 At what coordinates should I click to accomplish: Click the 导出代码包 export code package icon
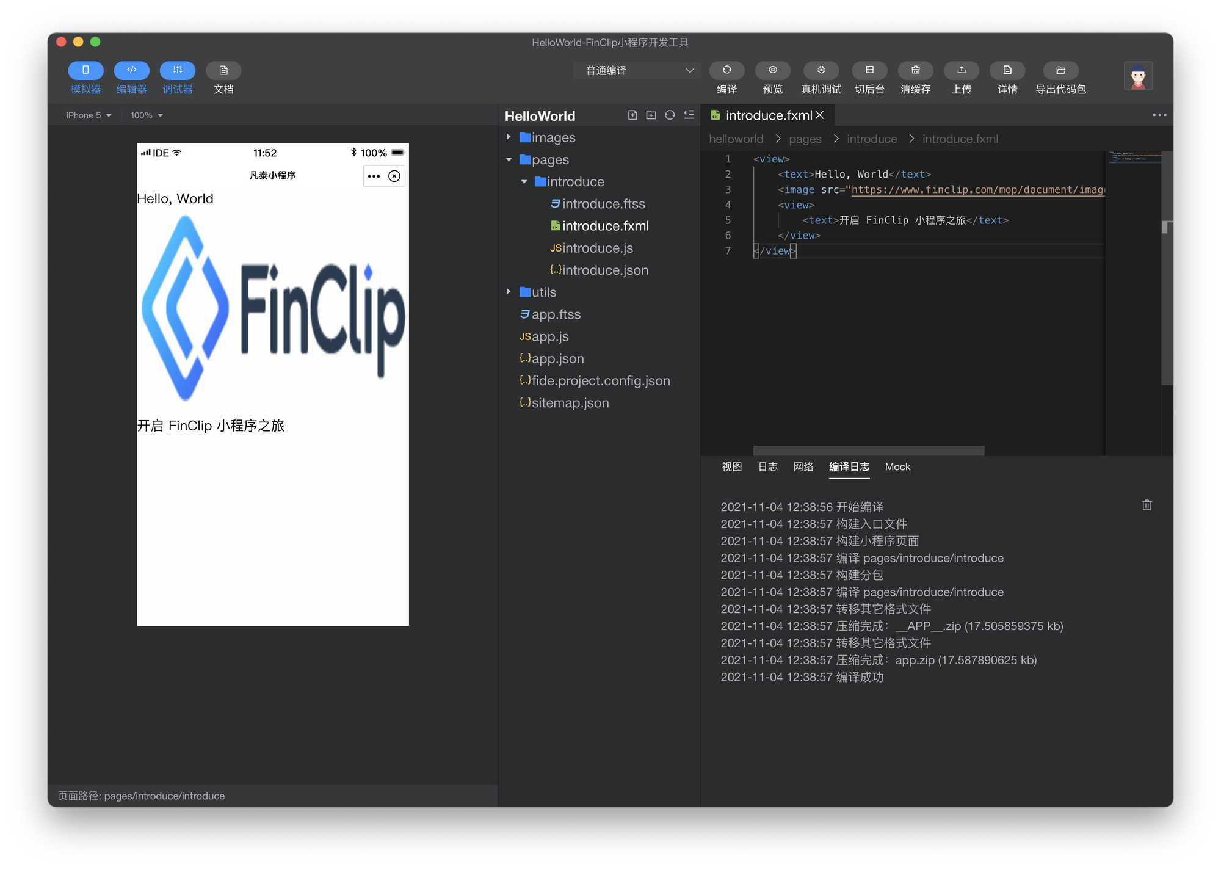1060,70
